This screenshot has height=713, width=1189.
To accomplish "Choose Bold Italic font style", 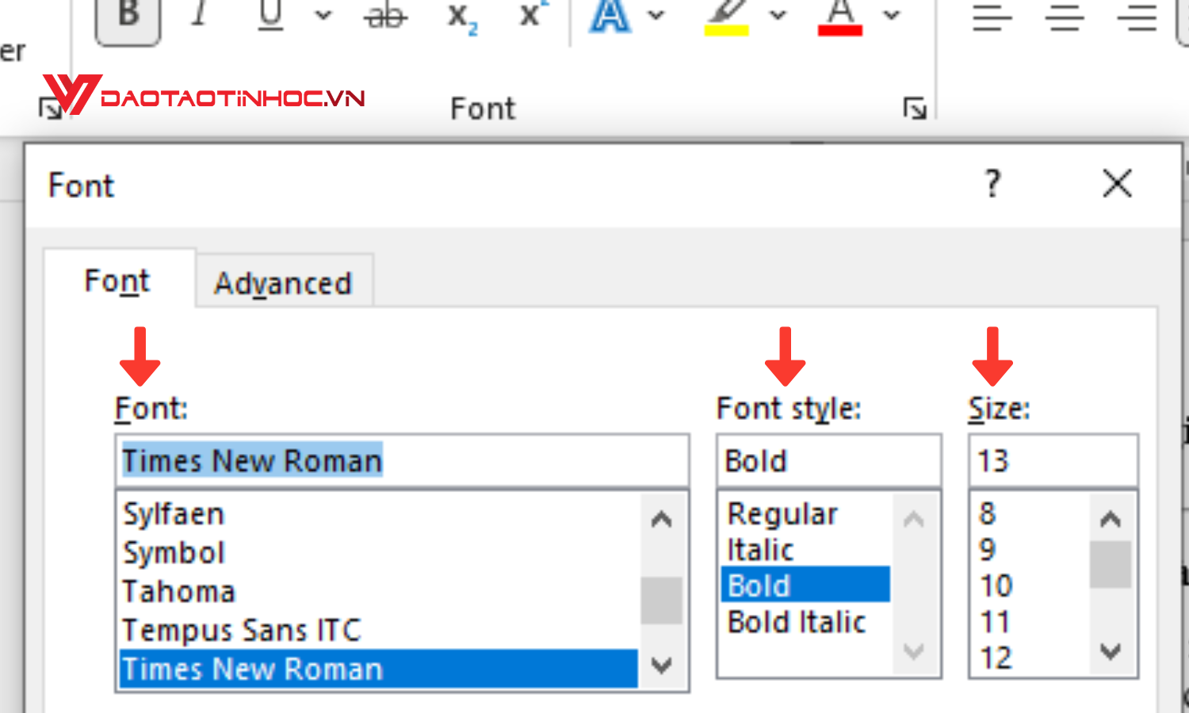I will point(797,623).
